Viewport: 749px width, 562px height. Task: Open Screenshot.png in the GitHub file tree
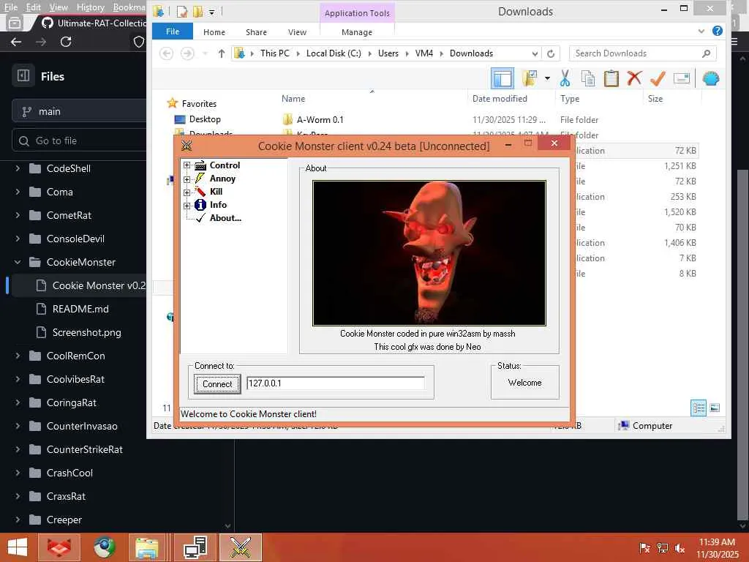pyautogui.click(x=86, y=332)
